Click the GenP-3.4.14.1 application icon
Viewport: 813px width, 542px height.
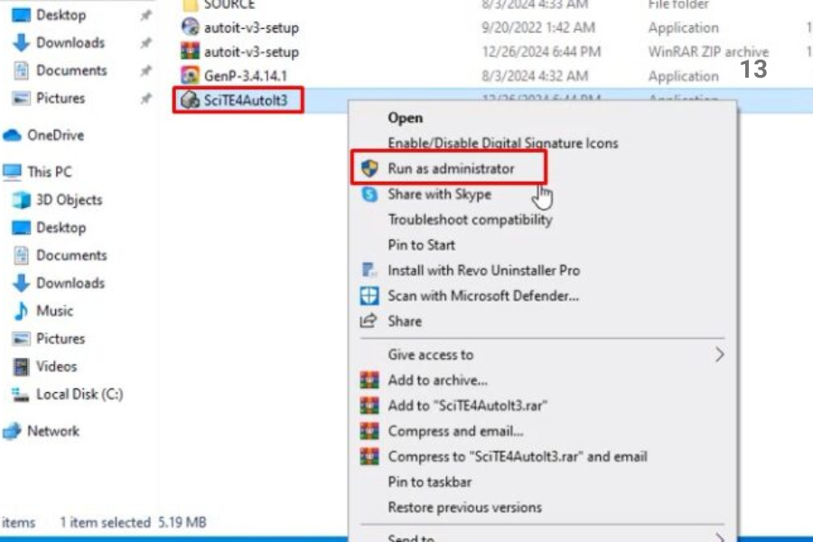[x=190, y=76]
